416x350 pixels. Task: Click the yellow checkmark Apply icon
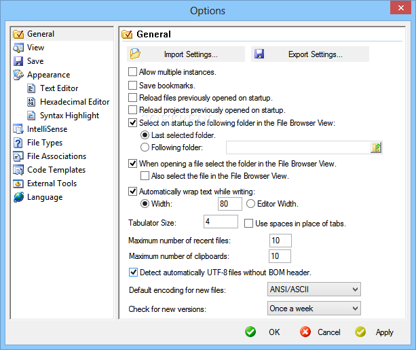point(360,332)
